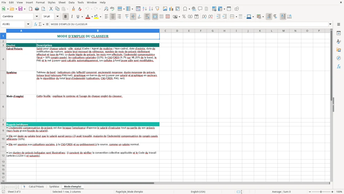344x194 pixels.
Task: Open Font Size dropdown
Action: pyautogui.click(x=57, y=17)
